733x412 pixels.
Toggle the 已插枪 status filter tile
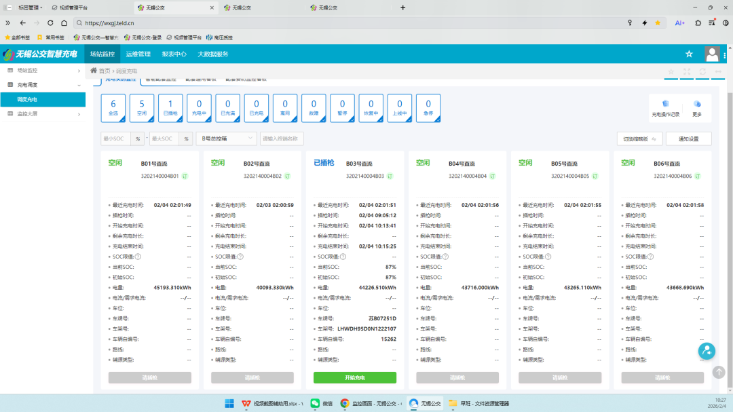pyautogui.click(x=170, y=108)
